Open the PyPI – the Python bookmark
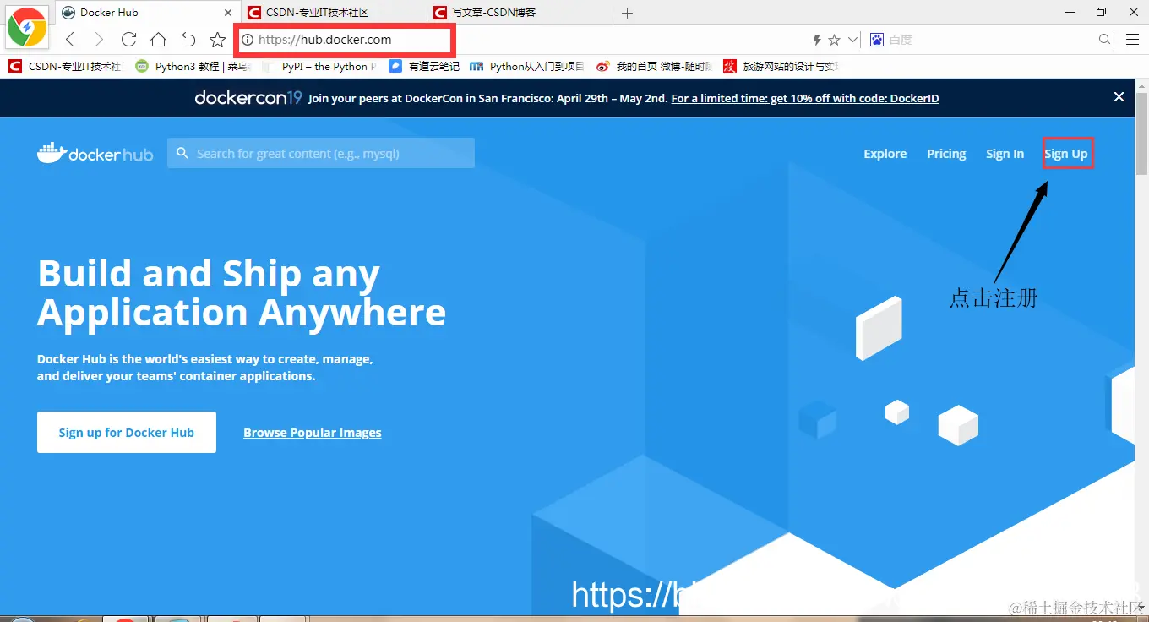Image resolution: width=1149 pixels, height=622 pixels. click(x=320, y=66)
